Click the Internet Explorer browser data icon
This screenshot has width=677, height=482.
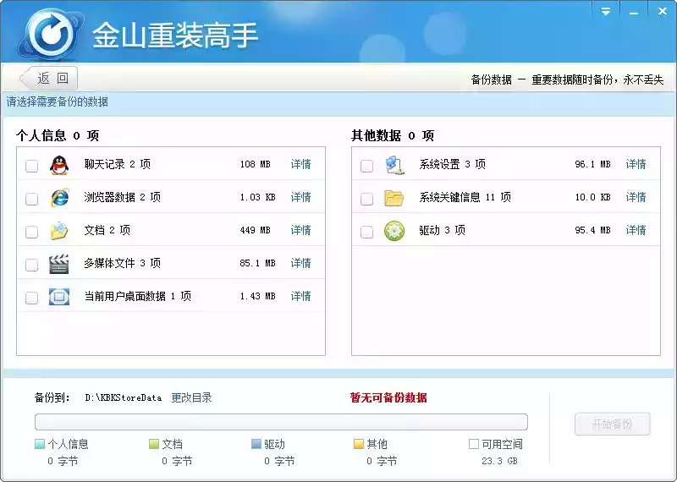59,198
